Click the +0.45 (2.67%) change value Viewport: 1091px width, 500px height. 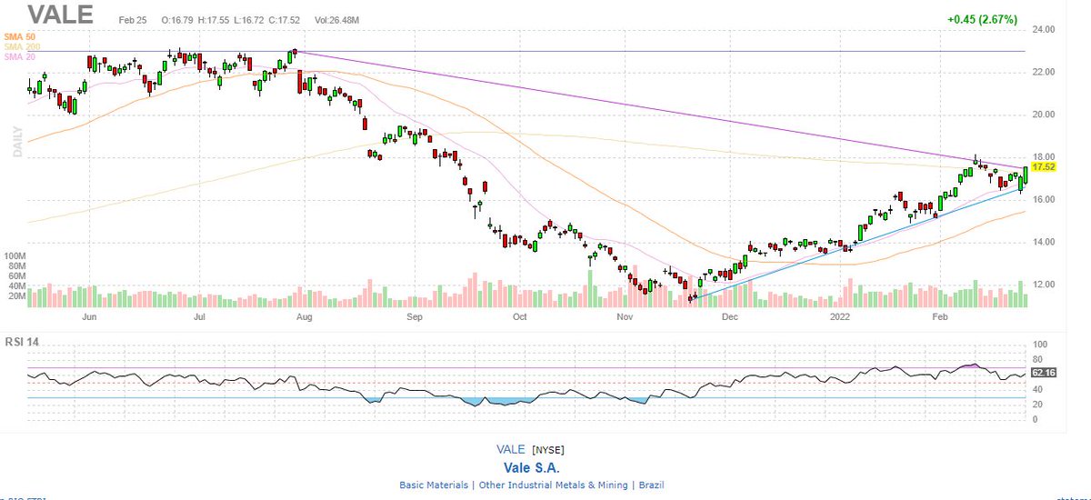(981, 19)
